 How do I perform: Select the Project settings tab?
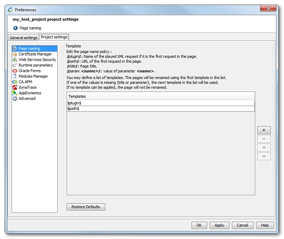[x=54, y=37]
